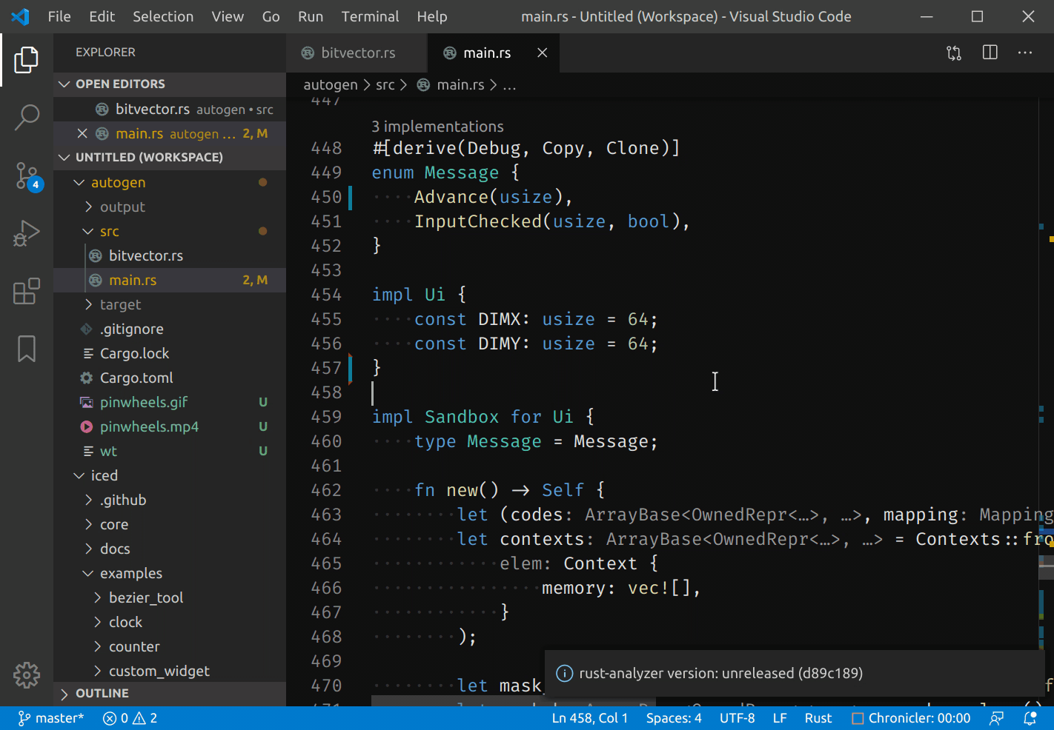Open editor More Actions ellipsis
The width and height of the screenshot is (1054, 730).
[1025, 53]
